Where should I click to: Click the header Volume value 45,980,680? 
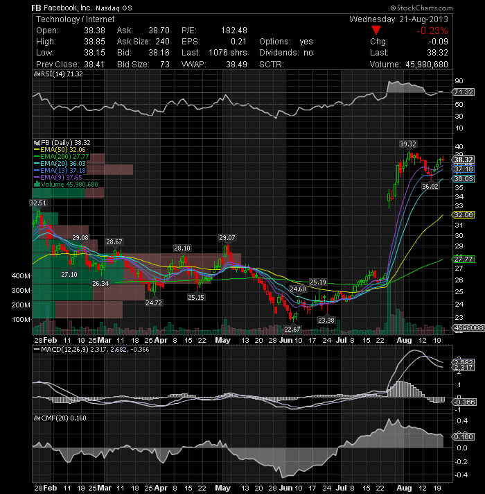(427, 65)
